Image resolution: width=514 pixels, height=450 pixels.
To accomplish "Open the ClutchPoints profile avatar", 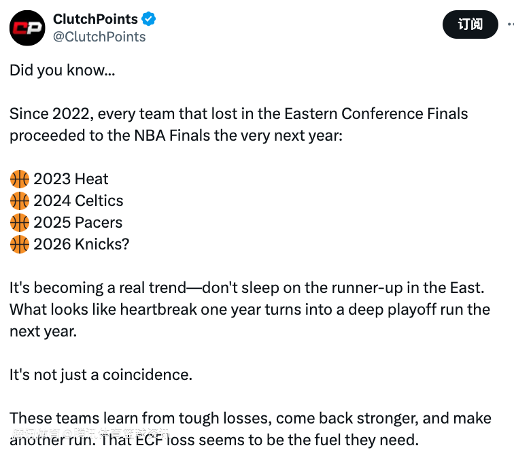I will pos(27,28).
